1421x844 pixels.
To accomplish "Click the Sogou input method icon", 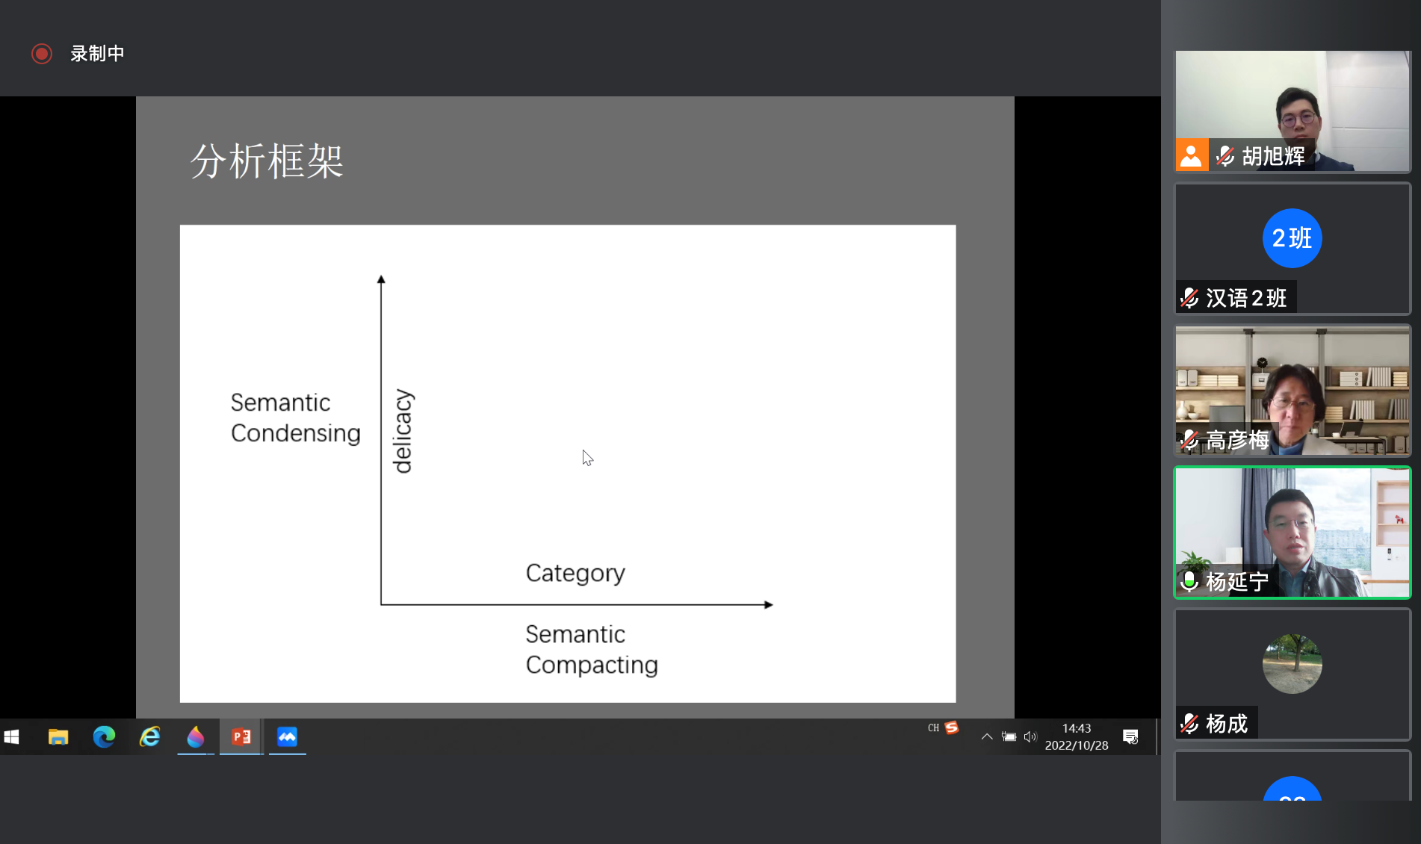I will (x=952, y=727).
